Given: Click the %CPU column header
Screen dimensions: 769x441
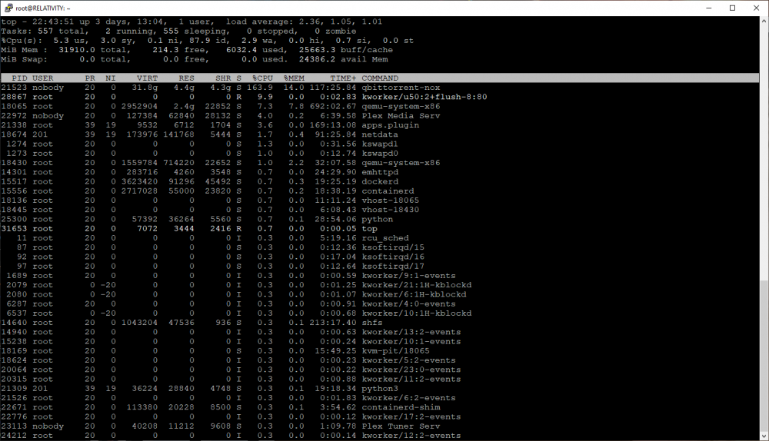Looking at the screenshot, I should point(262,78).
